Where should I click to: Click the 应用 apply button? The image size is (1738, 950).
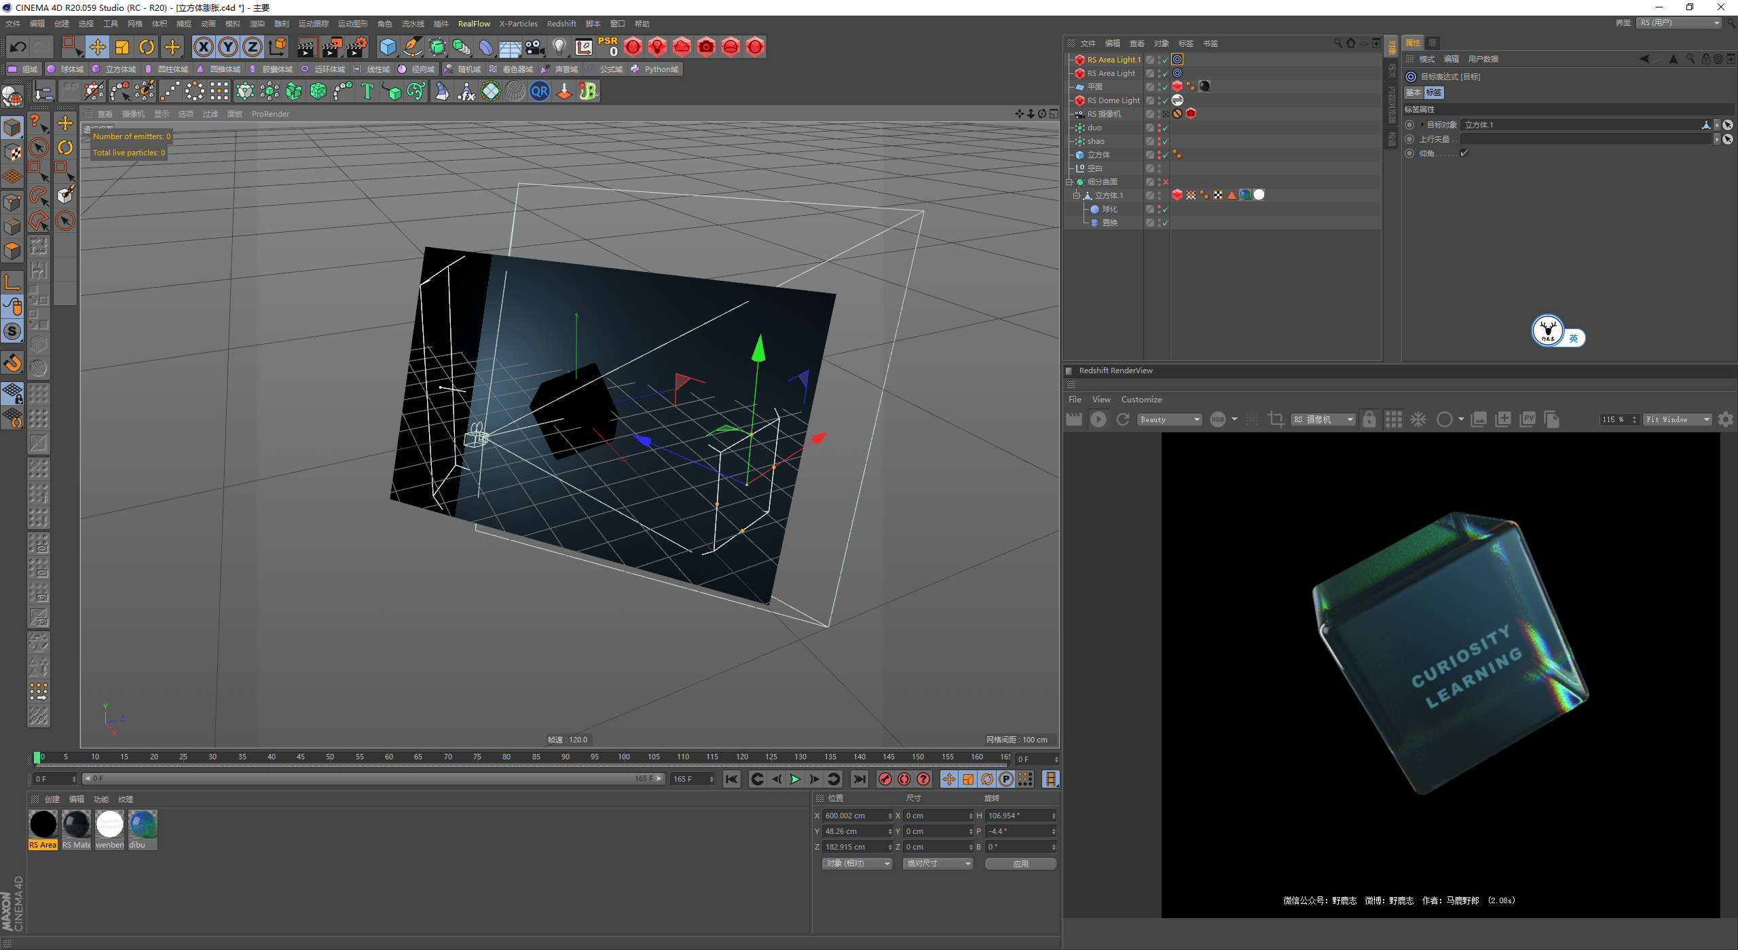click(x=1020, y=864)
